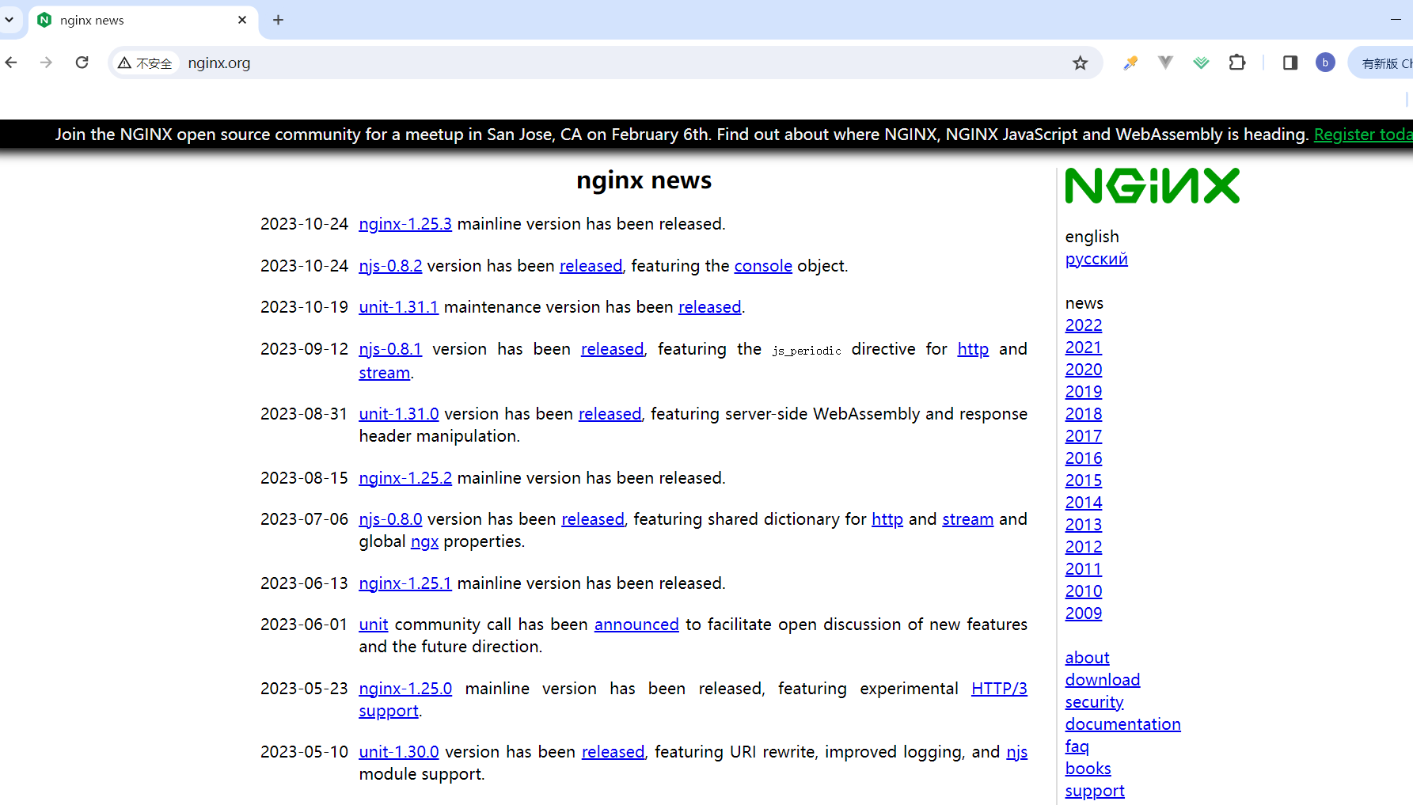This screenshot has height=805, width=1413.
Task: Open the nginx-1.25.2 link
Action: pos(405,478)
